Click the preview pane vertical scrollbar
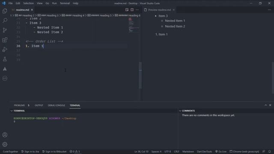 click(x=273, y=78)
